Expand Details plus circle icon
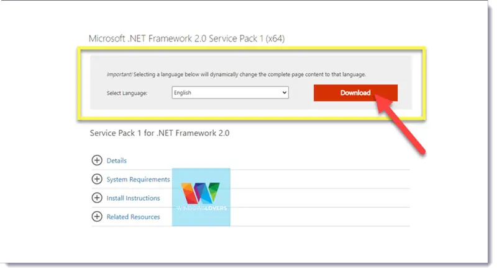 coord(97,160)
